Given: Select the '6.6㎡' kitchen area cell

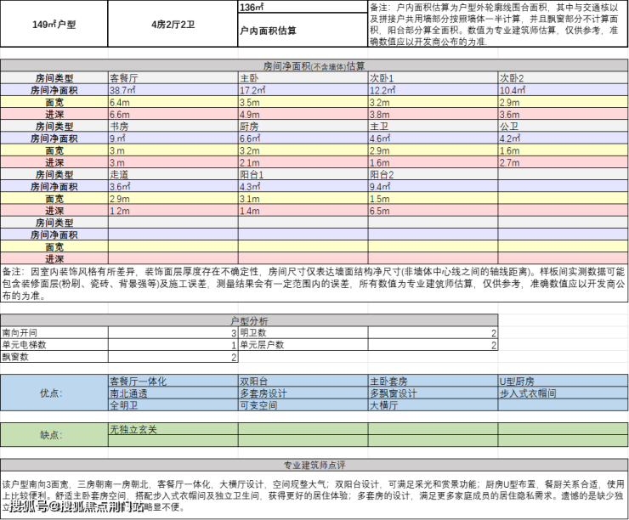Looking at the screenshot, I should 303,138.
